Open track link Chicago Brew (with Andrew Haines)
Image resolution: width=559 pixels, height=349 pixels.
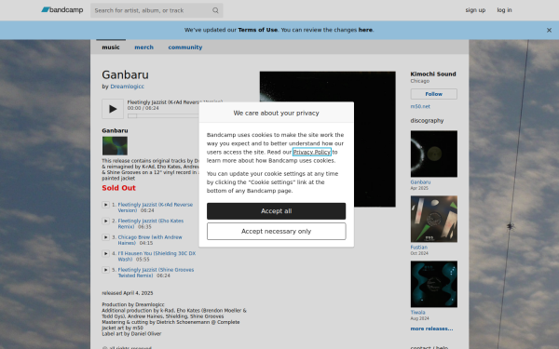pos(150,240)
